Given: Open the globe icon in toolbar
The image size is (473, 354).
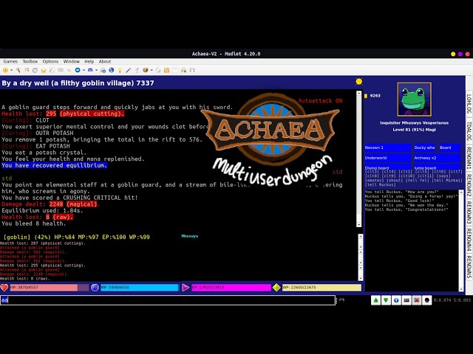Looking at the screenshot, I should 112,70.
